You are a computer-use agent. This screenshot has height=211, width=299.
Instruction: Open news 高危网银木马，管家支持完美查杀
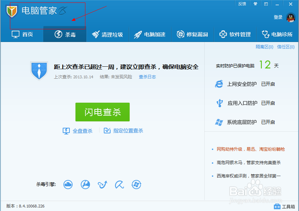point(249,163)
